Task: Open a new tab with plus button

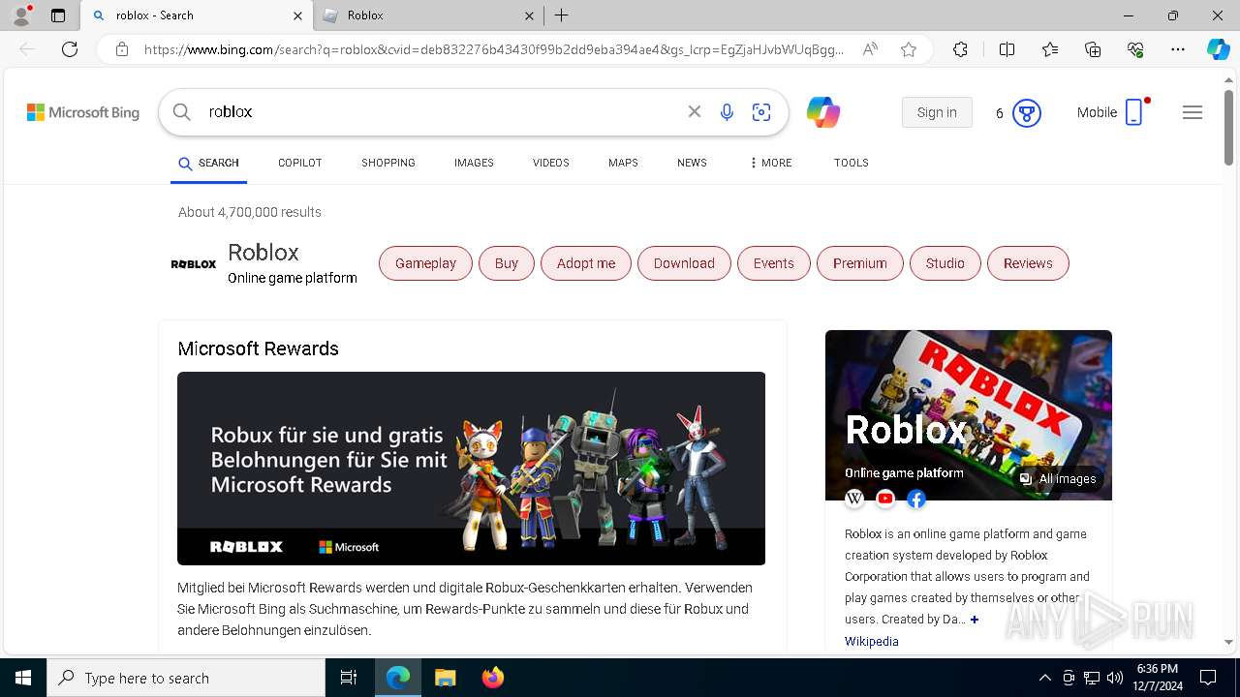Action: (562, 15)
